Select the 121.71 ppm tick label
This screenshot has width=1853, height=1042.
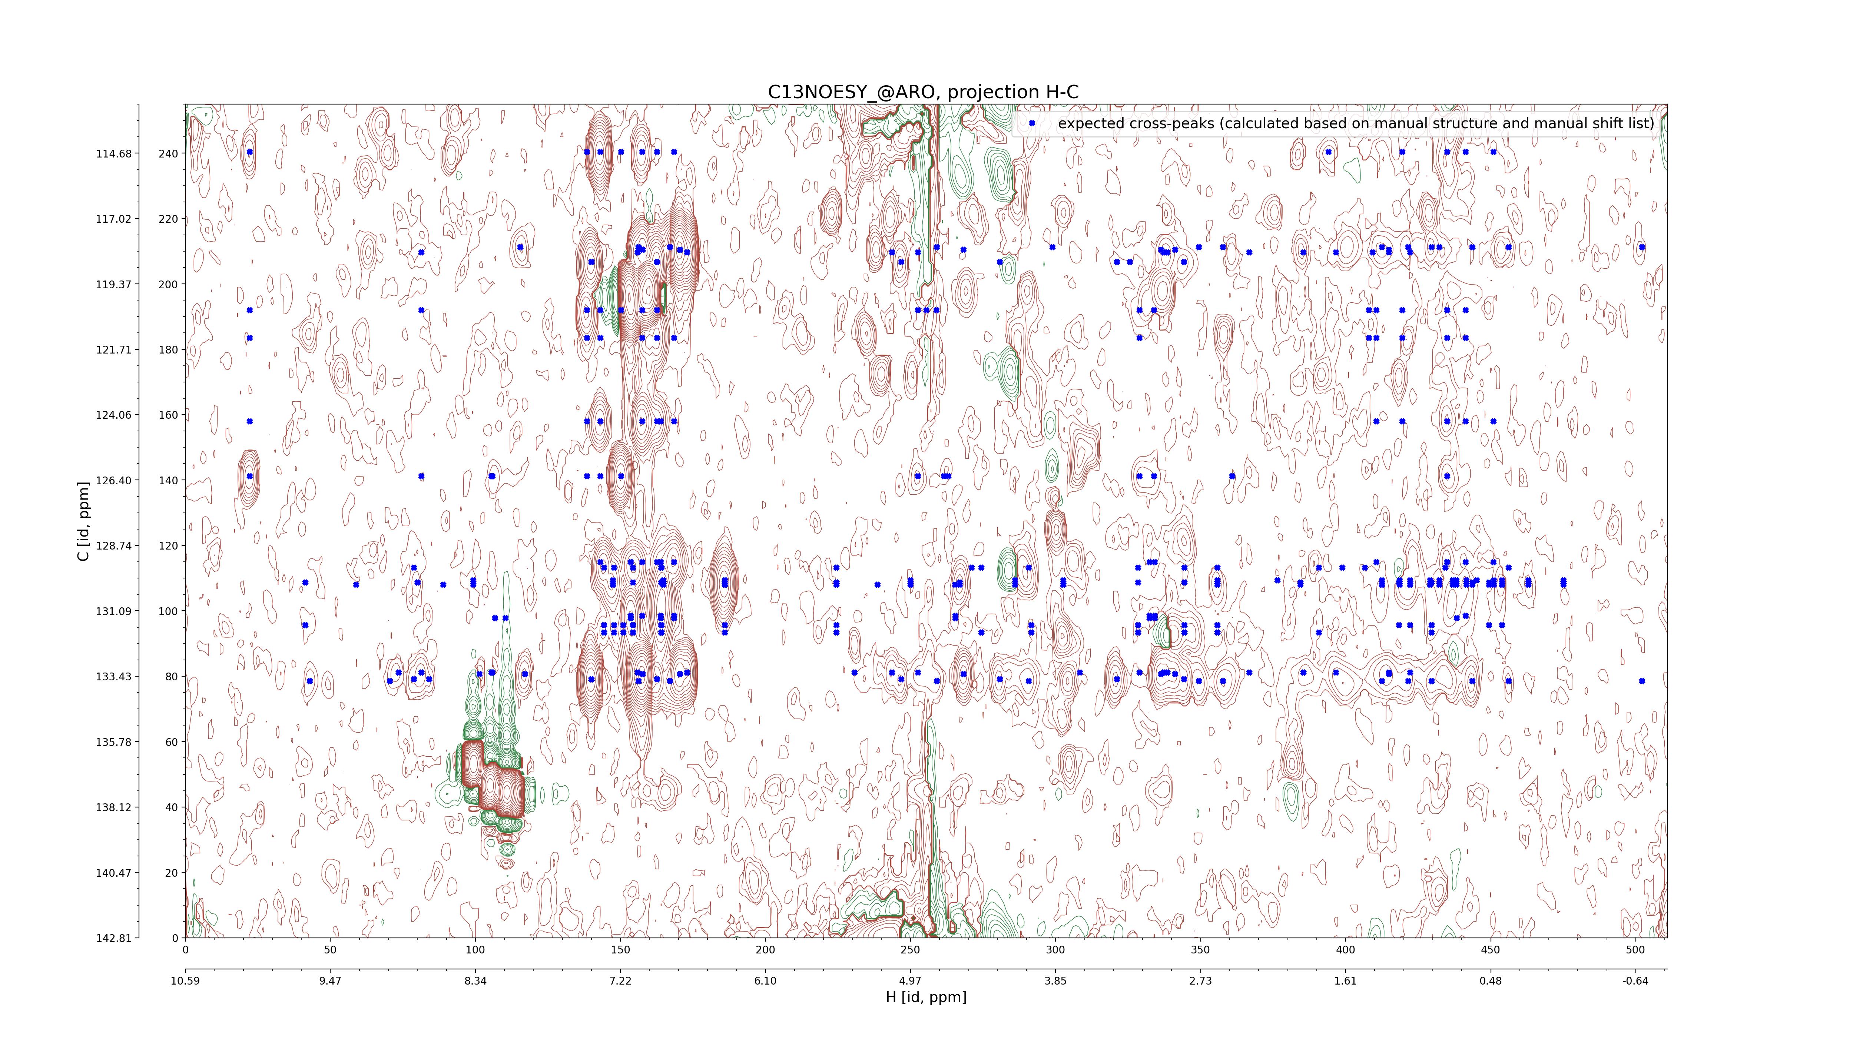pos(114,349)
